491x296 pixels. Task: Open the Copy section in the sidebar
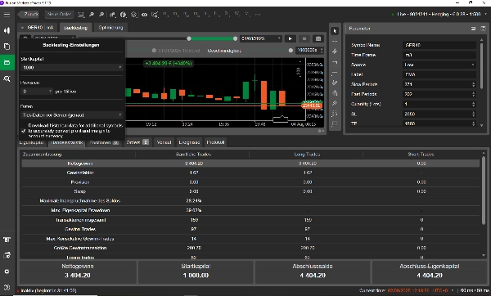[7, 47]
